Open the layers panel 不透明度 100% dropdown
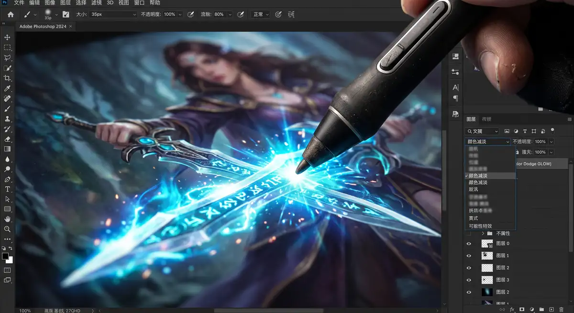The height and width of the screenshot is (313, 574). [552, 142]
